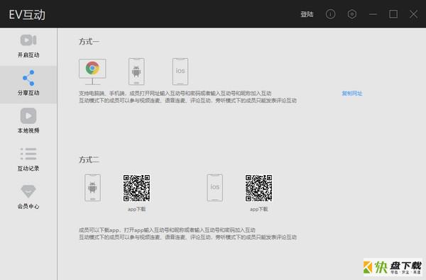Viewport: 426px width, 280px height.
Task: Click the Android phone icon under 方式一
Action: pyautogui.click(x=136, y=72)
